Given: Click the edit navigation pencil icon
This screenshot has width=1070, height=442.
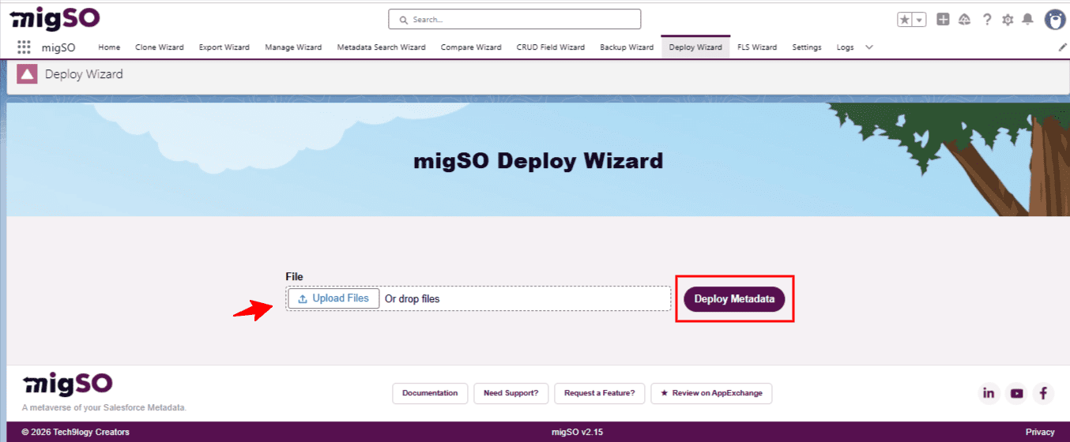Looking at the screenshot, I should [x=1062, y=47].
